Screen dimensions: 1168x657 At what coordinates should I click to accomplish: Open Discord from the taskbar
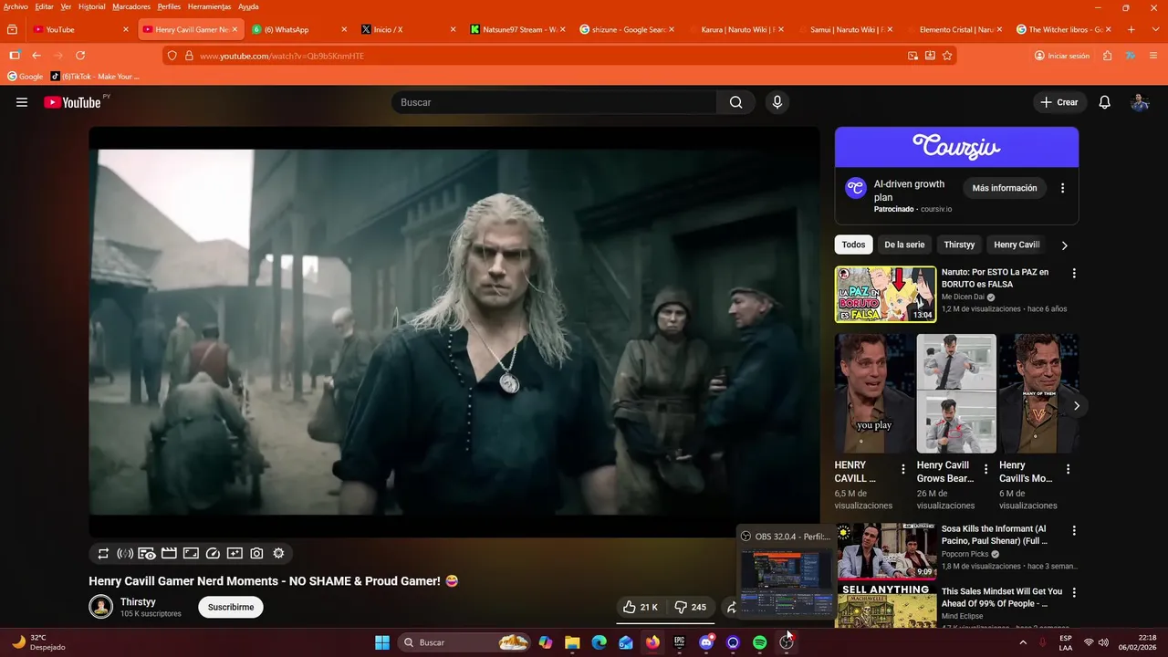click(706, 642)
